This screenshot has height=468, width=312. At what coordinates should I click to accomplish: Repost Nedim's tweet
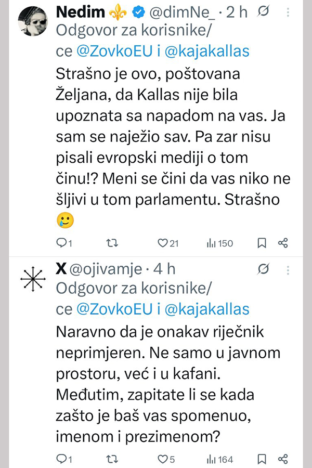[x=111, y=243]
